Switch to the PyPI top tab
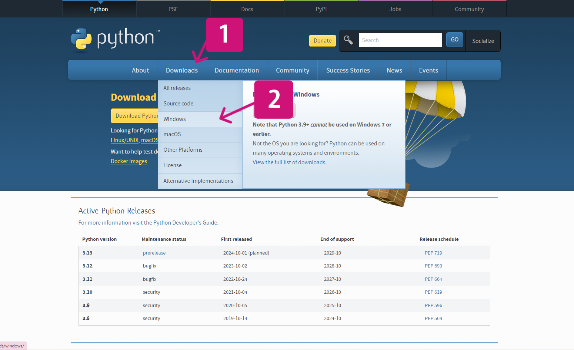This screenshot has height=350, width=574. tap(321, 9)
